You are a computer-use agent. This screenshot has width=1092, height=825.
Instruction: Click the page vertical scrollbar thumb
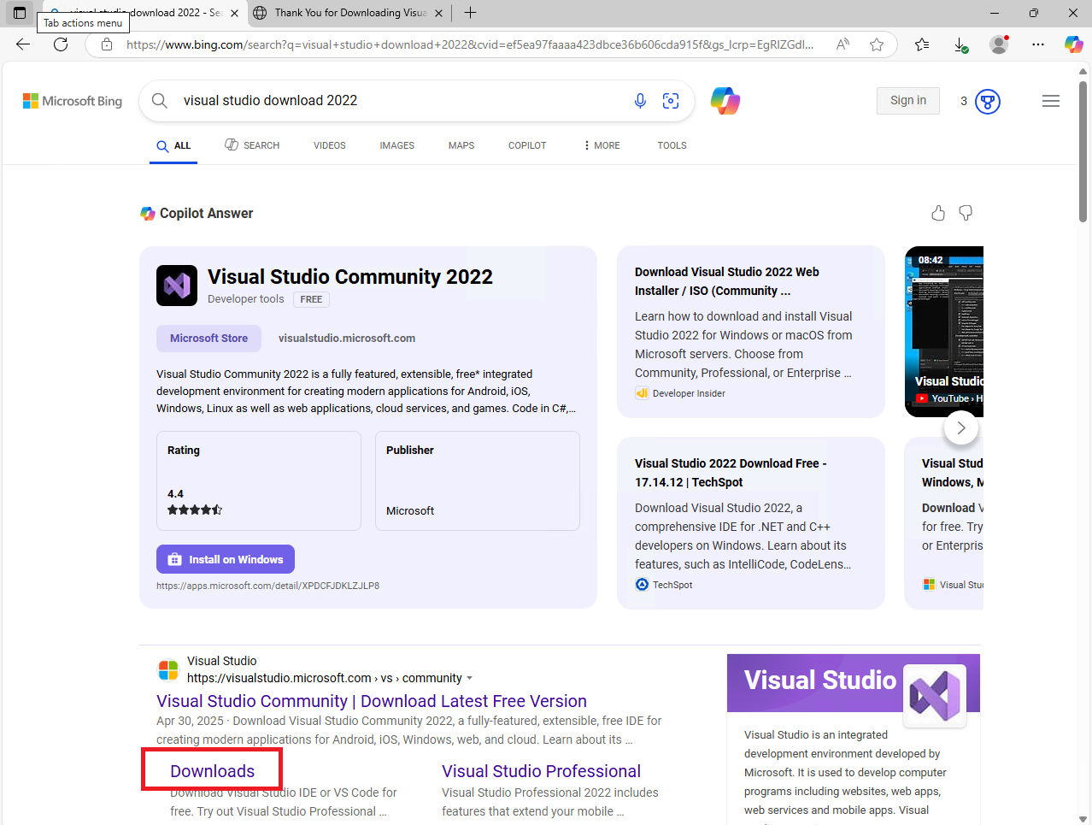click(1083, 151)
